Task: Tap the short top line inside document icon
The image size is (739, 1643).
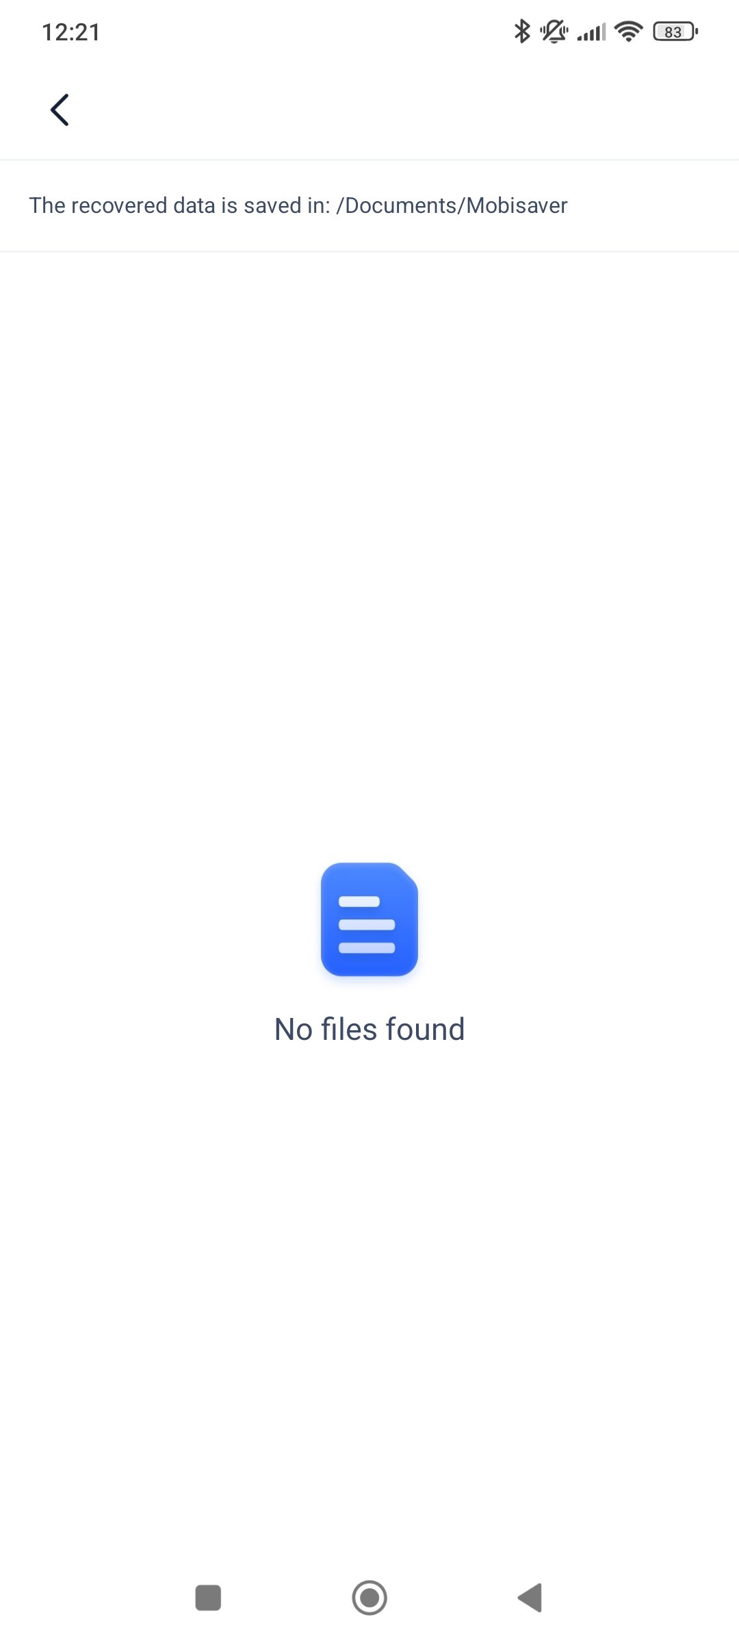Action: [359, 902]
